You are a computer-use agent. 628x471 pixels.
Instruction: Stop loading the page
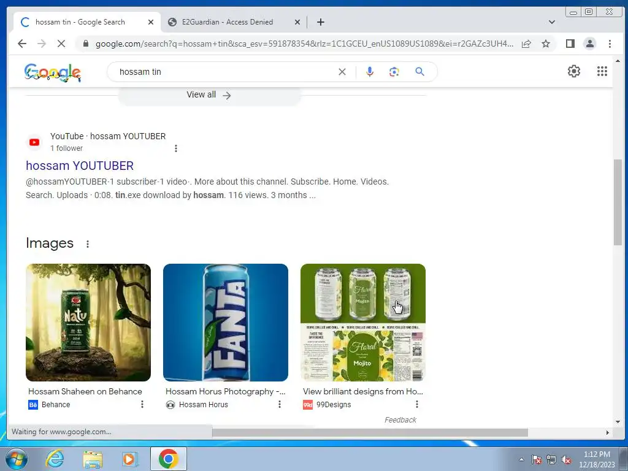(x=61, y=44)
